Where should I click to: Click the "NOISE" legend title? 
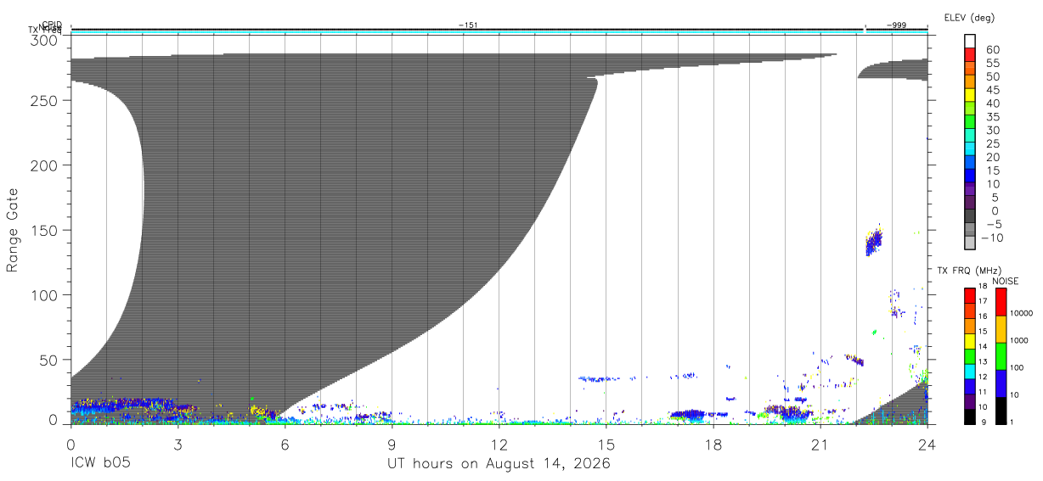tap(1005, 281)
